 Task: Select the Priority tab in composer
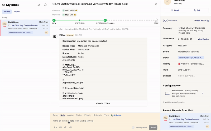coord(88,115)
